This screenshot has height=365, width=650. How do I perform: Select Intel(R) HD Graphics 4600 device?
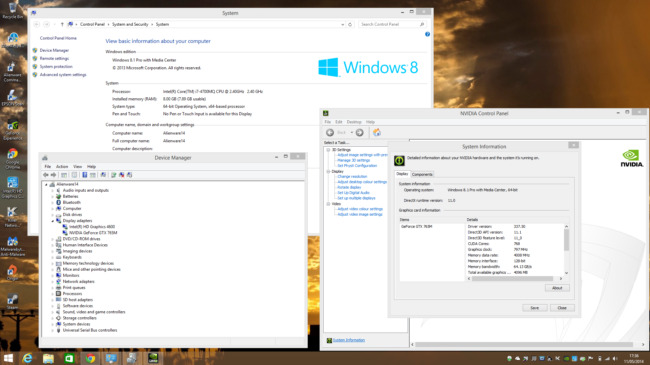(x=92, y=227)
